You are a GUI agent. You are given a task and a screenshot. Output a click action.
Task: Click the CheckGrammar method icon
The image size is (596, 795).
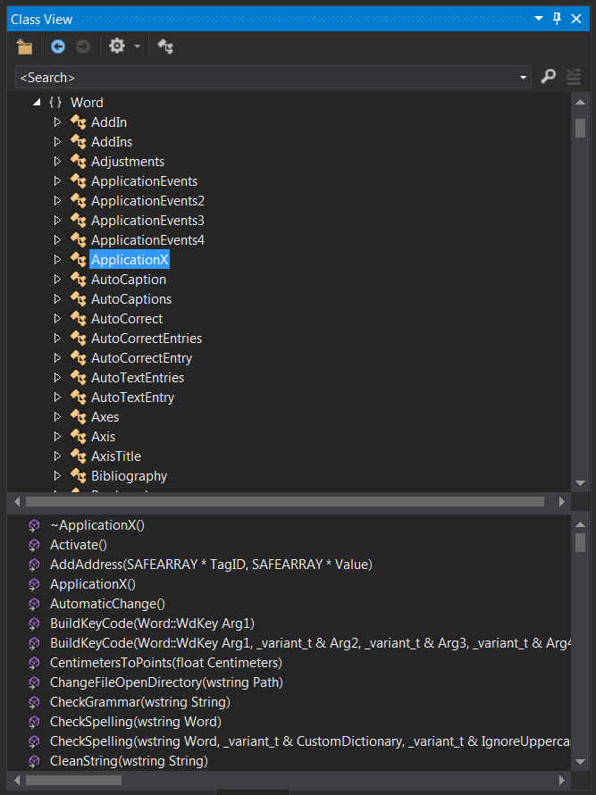[34, 702]
